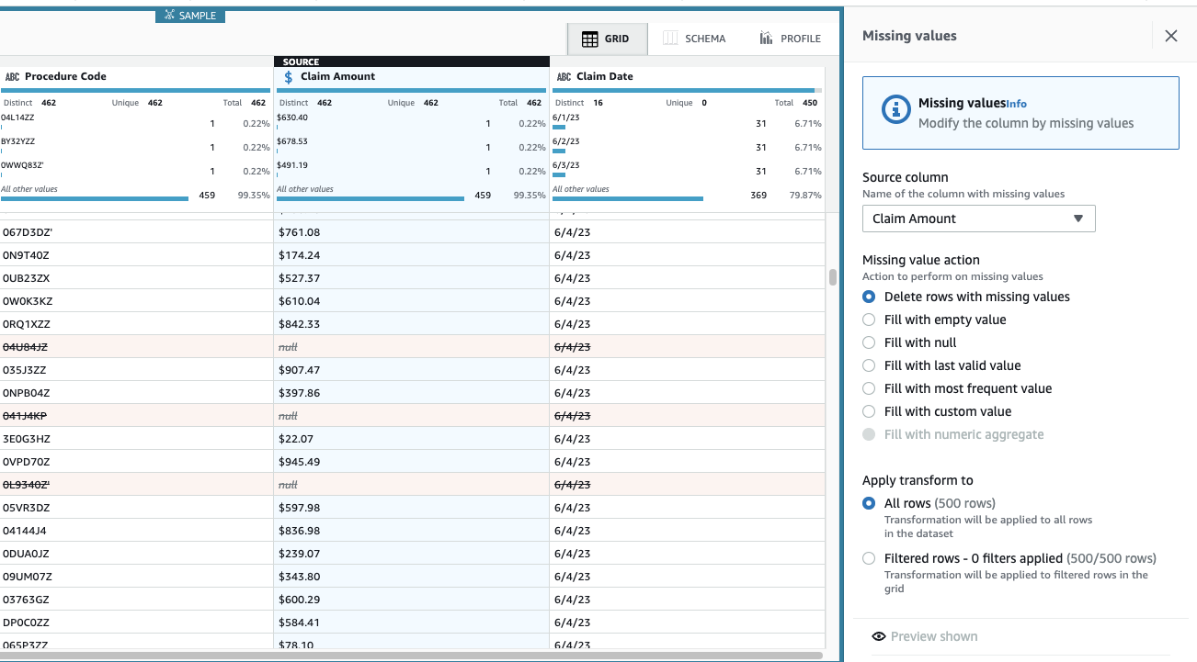Click the info circle icon in Missing values banner

click(x=896, y=109)
